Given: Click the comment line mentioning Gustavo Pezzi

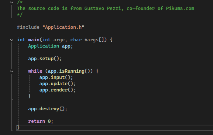Looking at the screenshot, I should tap(106, 8).
